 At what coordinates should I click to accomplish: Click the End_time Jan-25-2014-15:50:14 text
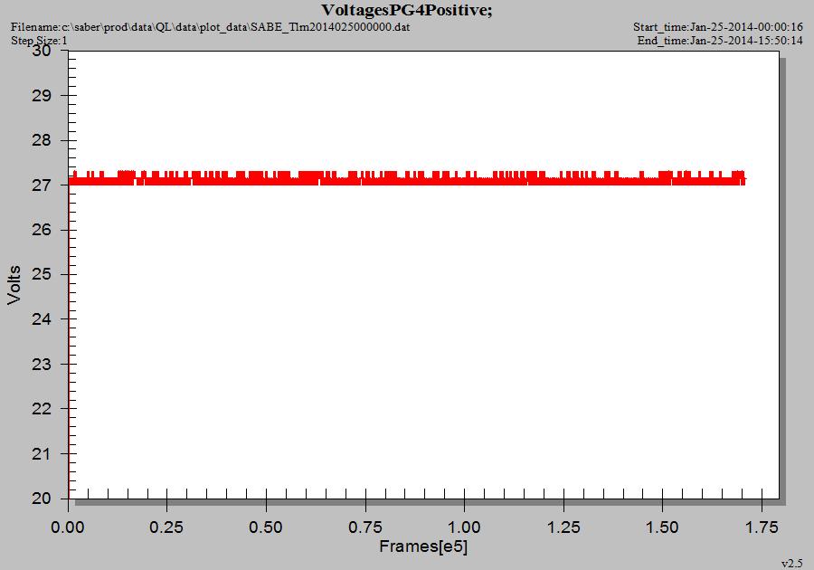coord(720,41)
